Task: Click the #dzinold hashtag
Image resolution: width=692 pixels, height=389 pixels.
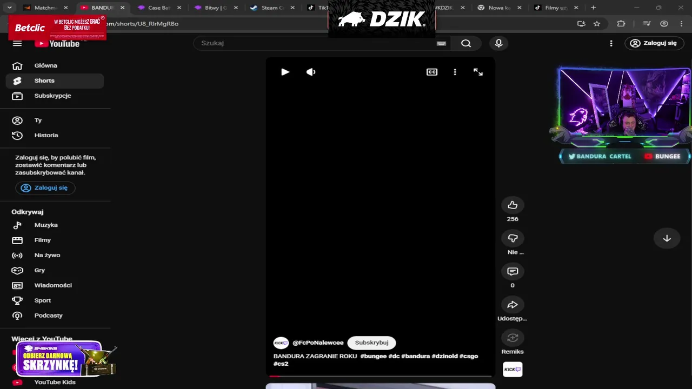Action: [444, 356]
